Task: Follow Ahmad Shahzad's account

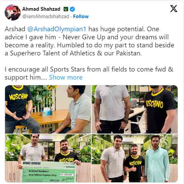Action: coord(81,16)
